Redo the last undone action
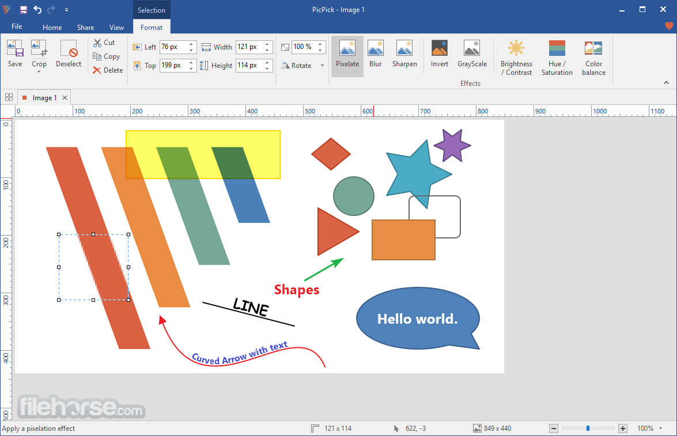 (51, 9)
